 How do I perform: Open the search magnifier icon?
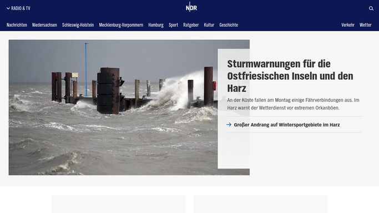371,8
